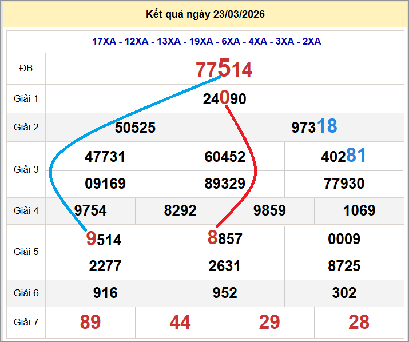Select the Giải 3 number 47731
The height and width of the screenshot is (342, 409).
(x=105, y=157)
